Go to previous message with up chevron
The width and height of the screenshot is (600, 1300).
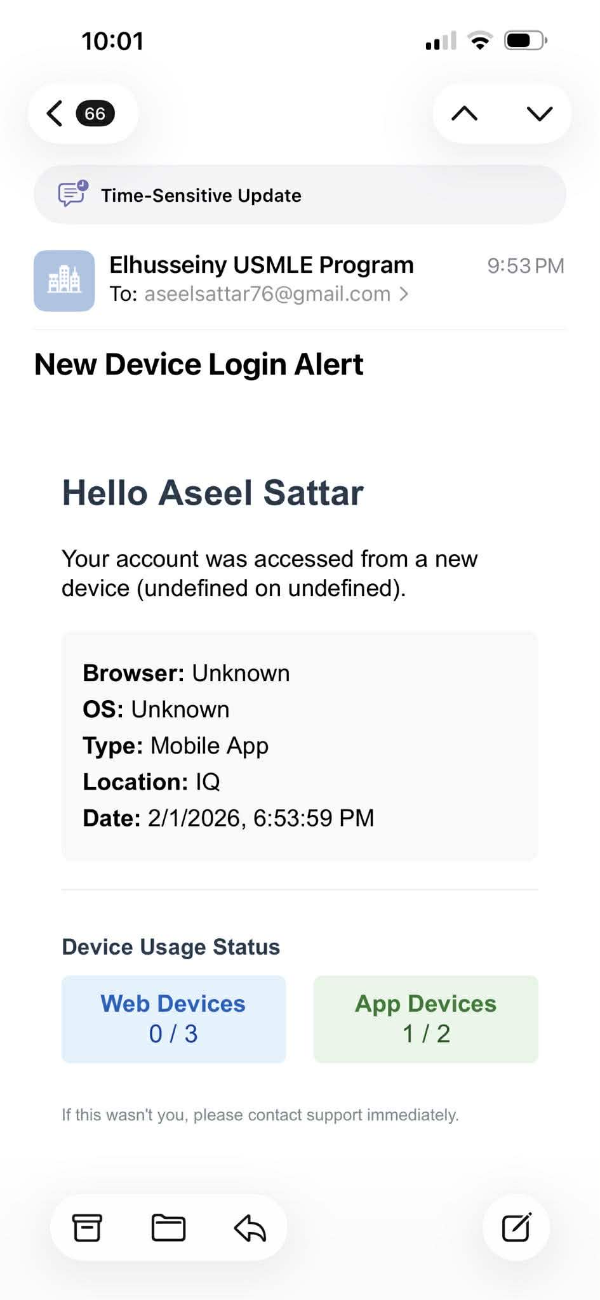(464, 114)
